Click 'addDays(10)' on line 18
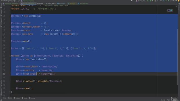 pos(70,34)
